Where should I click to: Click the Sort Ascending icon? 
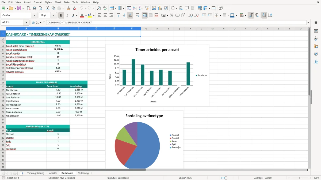click(135, 8)
